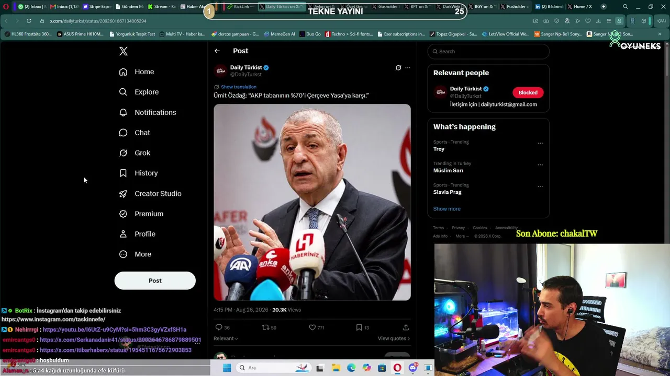Image resolution: width=670 pixels, height=376 pixels.
Task: Switch to the Gündem browser tab
Action: click(x=130, y=7)
